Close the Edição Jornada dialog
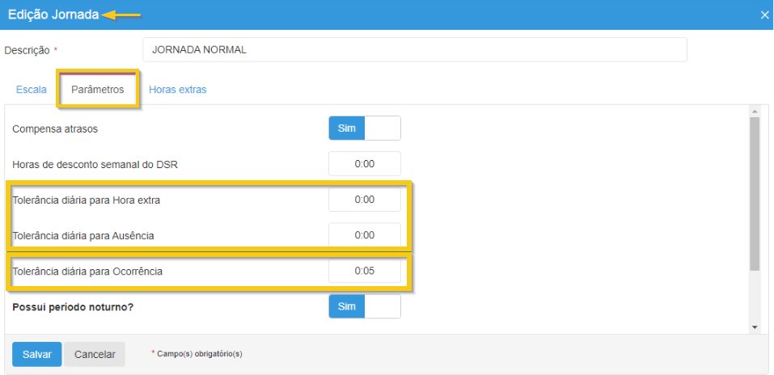This screenshot has width=774, height=375. point(764,15)
